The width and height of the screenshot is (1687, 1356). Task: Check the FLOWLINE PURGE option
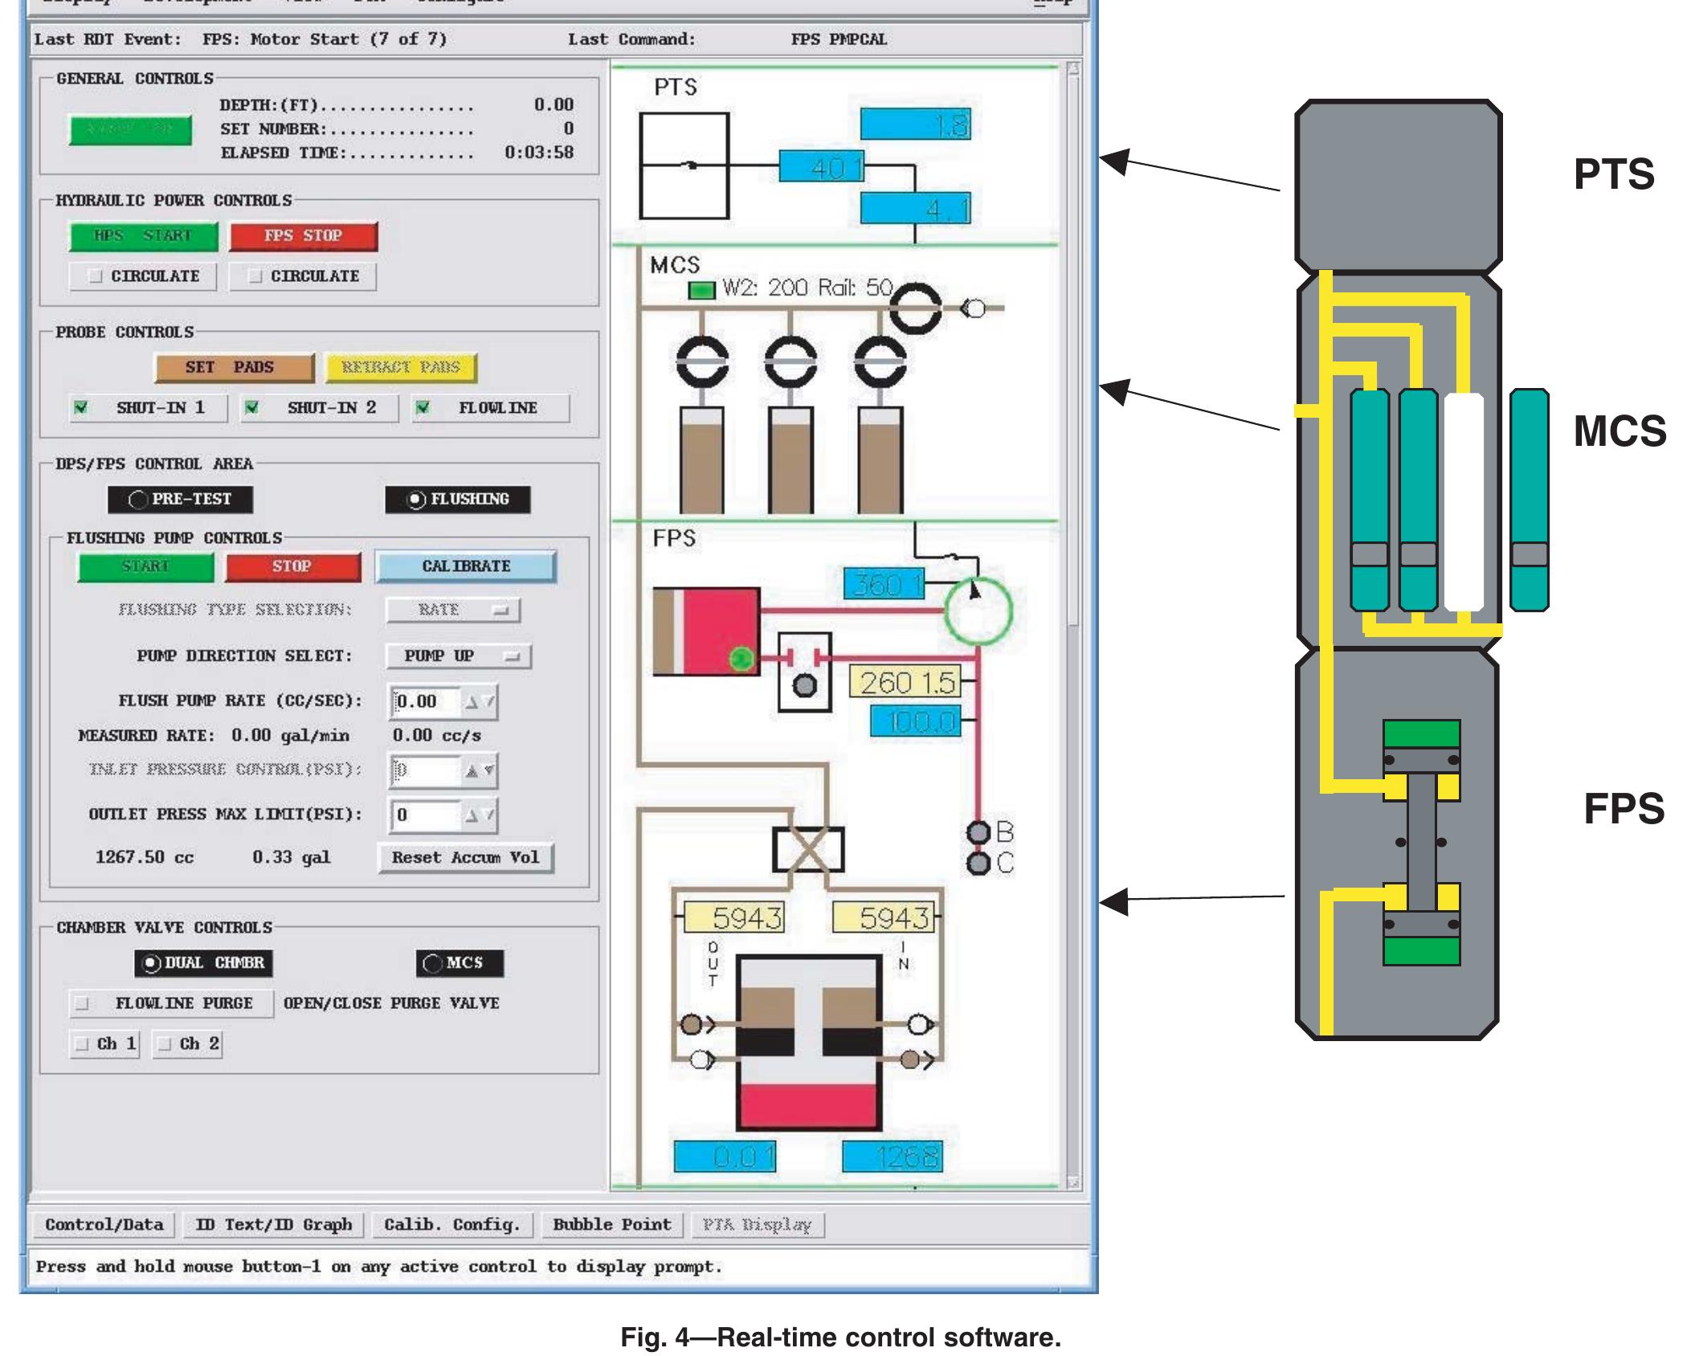(82, 1003)
